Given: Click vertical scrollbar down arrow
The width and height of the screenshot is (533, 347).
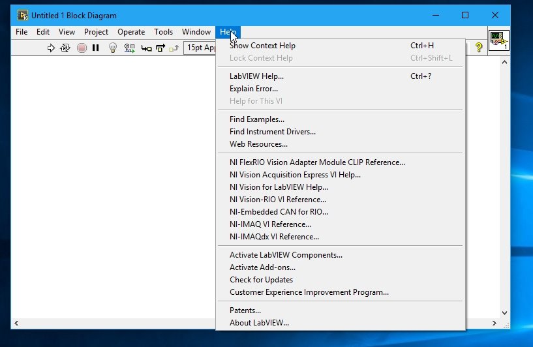Looking at the screenshot, I should tap(504, 312).
